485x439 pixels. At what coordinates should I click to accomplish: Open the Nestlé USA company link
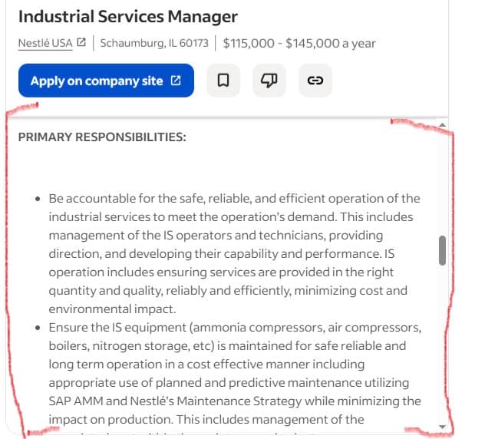[x=45, y=43]
